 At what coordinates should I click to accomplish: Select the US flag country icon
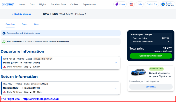click(x=131, y=4)
